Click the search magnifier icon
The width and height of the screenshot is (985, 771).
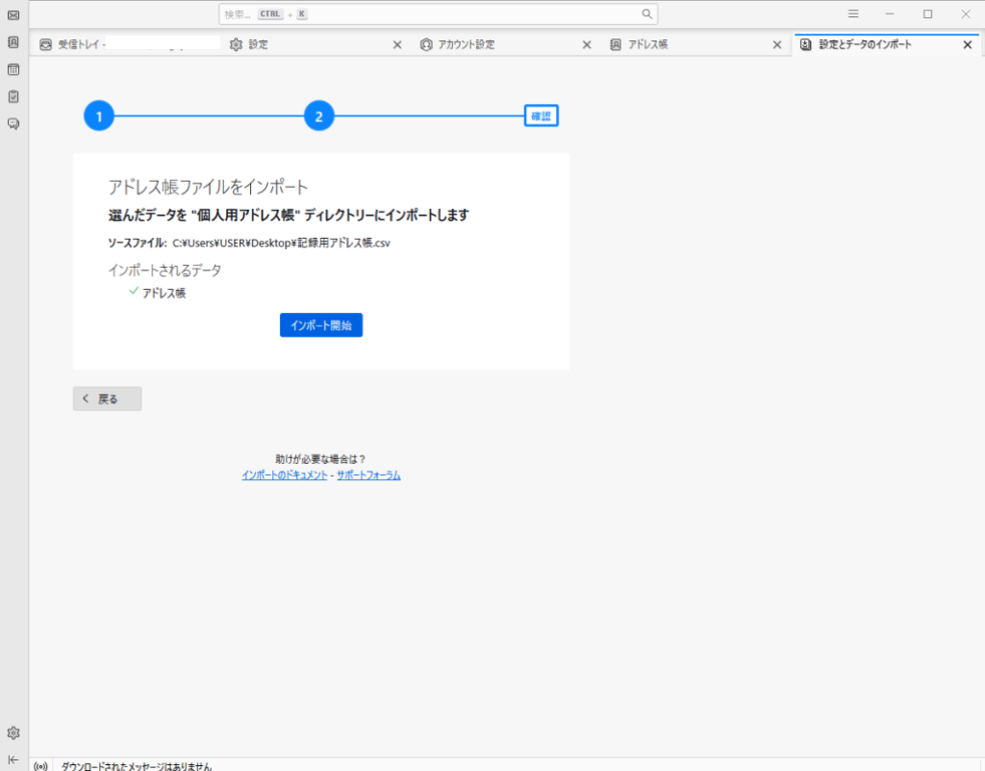click(647, 14)
